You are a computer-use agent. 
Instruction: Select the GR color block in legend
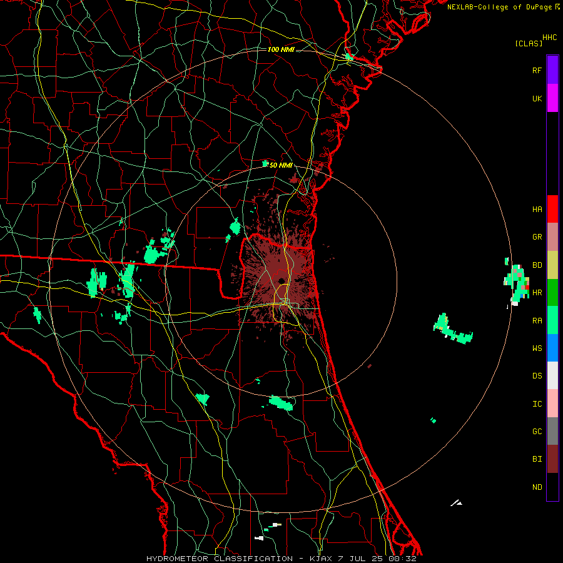click(552, 237)
